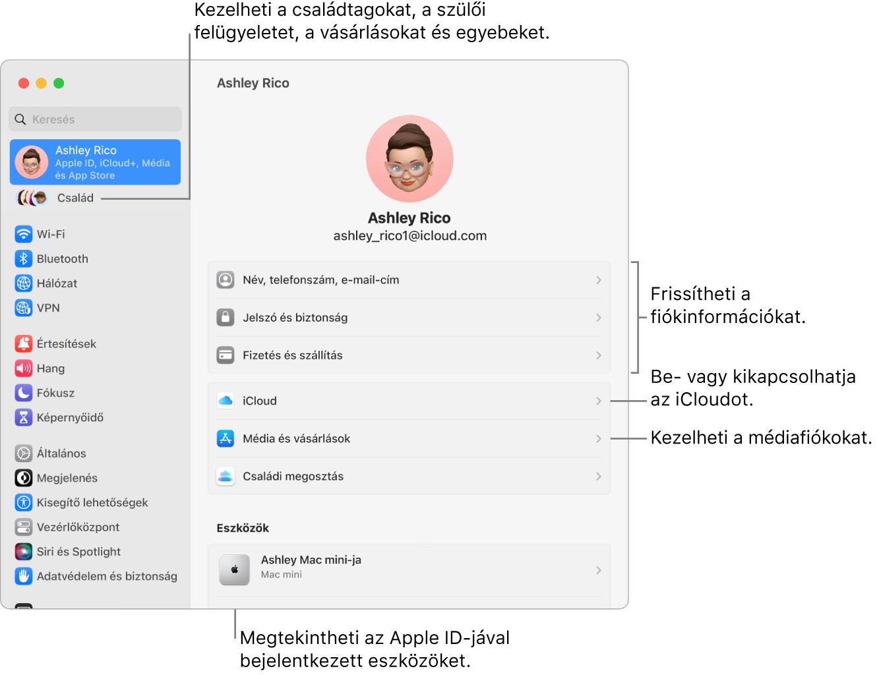Screen dimensions: 879x675
Task: Expand the Név, telefonszám, e-mail-cím row
Action: coord(409,279)
